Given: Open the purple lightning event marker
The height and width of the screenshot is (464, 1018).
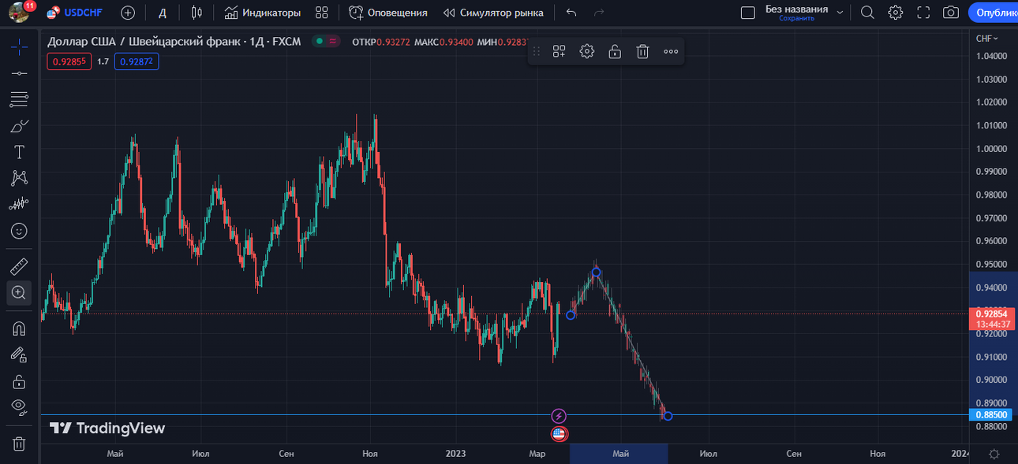Looking at the screenshot, I should [559, 416].
